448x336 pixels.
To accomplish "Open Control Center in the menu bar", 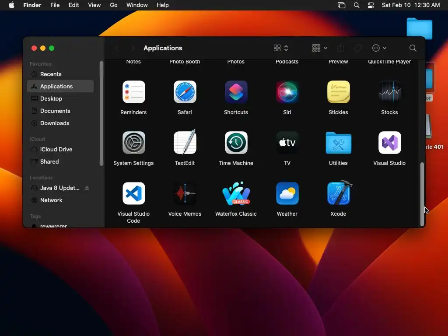I will (371, 5).
